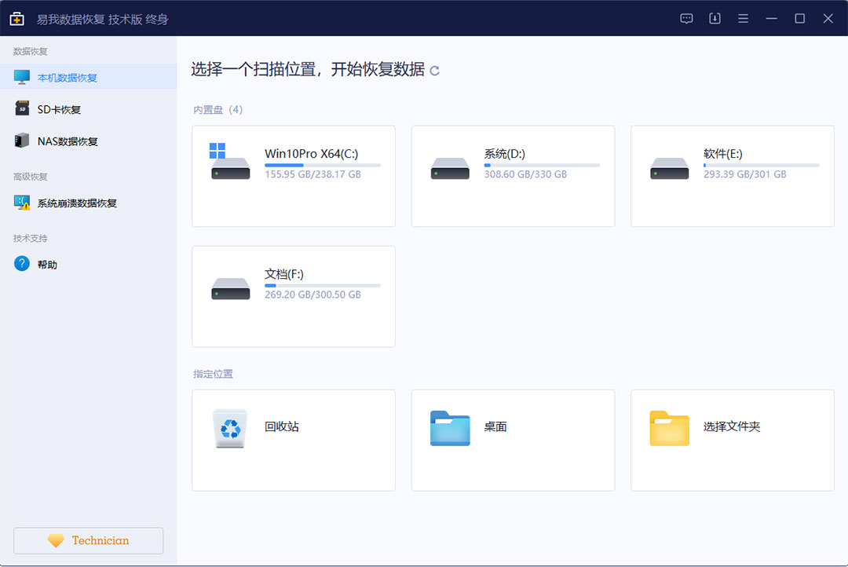Click 选择文件夹 to pick a folder
Viewport: 848px width, 567px height.
point(733,441)
